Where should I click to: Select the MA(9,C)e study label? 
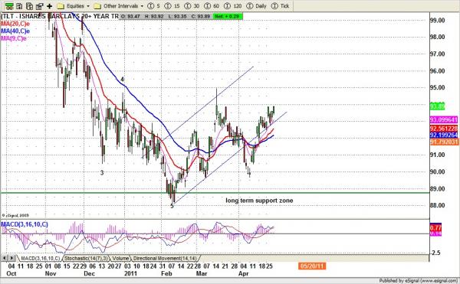coord(14,38)
